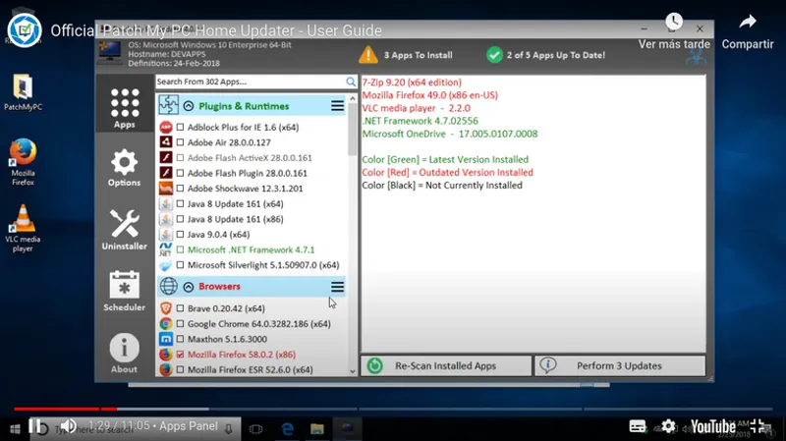This screenshot has width=786, height=441.
Task: Click the Adblock Plus app icon
Action: (x=166, y=128)
